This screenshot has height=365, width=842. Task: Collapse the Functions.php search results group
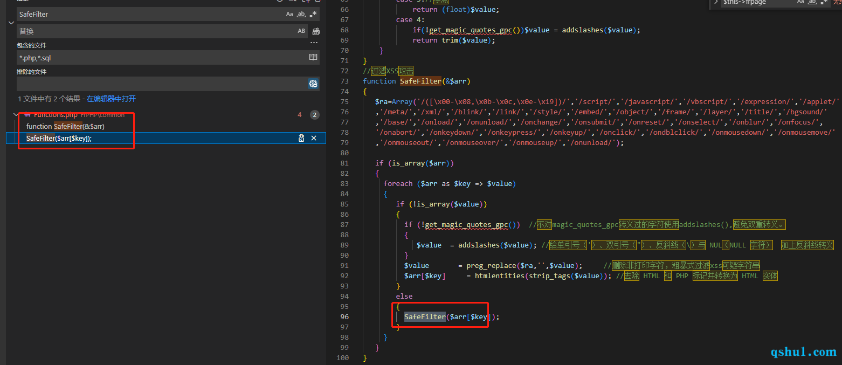[x=16, y=115]
